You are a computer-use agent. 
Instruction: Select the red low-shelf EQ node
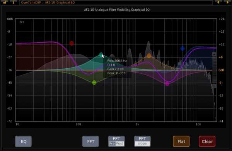tap(72, 43)
